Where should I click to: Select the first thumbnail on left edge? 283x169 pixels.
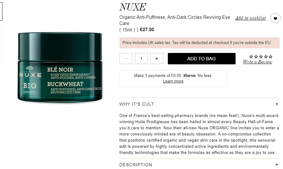(x=1, y=11)
